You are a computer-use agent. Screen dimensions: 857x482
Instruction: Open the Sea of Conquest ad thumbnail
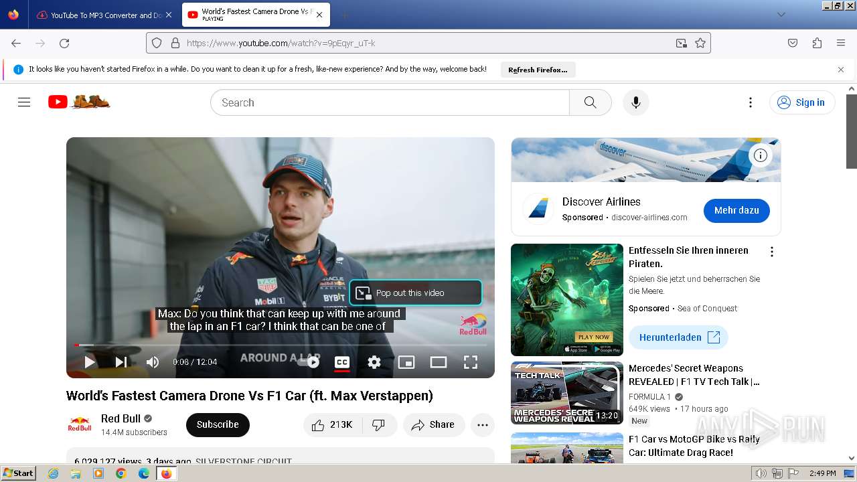coord(567,300)
